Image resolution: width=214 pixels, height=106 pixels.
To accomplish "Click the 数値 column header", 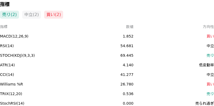I will pos(130,27).
